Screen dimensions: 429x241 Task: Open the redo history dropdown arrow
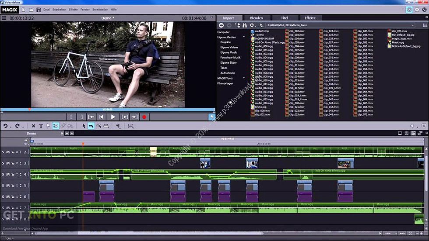point(23,127)
